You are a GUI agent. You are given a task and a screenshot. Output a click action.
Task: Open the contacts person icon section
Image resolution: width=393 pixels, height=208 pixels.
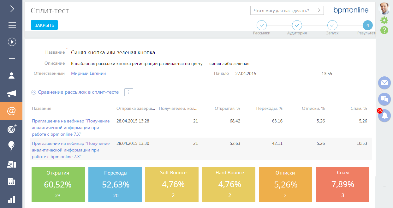coord(12,75)
